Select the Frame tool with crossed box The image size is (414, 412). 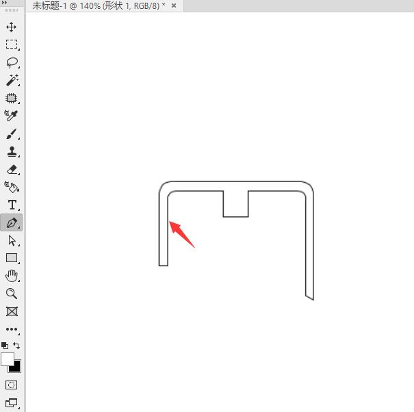[12, 311]
